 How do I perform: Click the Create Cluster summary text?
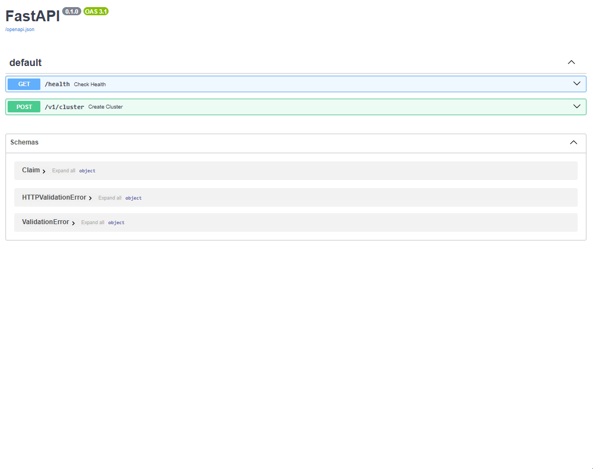click(105, 107)
